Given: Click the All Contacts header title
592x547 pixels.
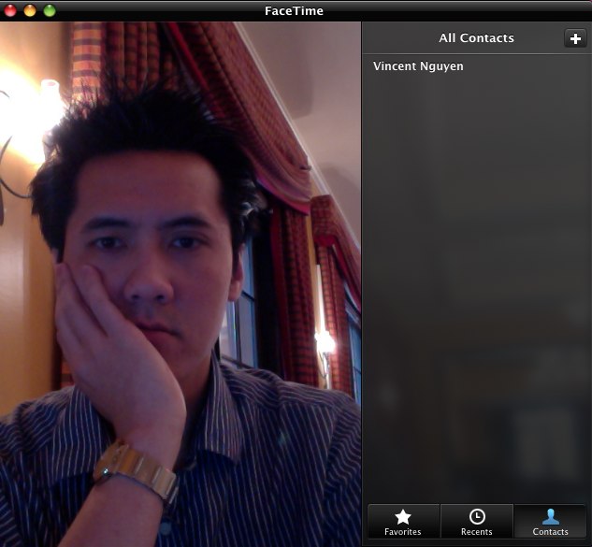Looking at the screenshot, I should 476,38.
